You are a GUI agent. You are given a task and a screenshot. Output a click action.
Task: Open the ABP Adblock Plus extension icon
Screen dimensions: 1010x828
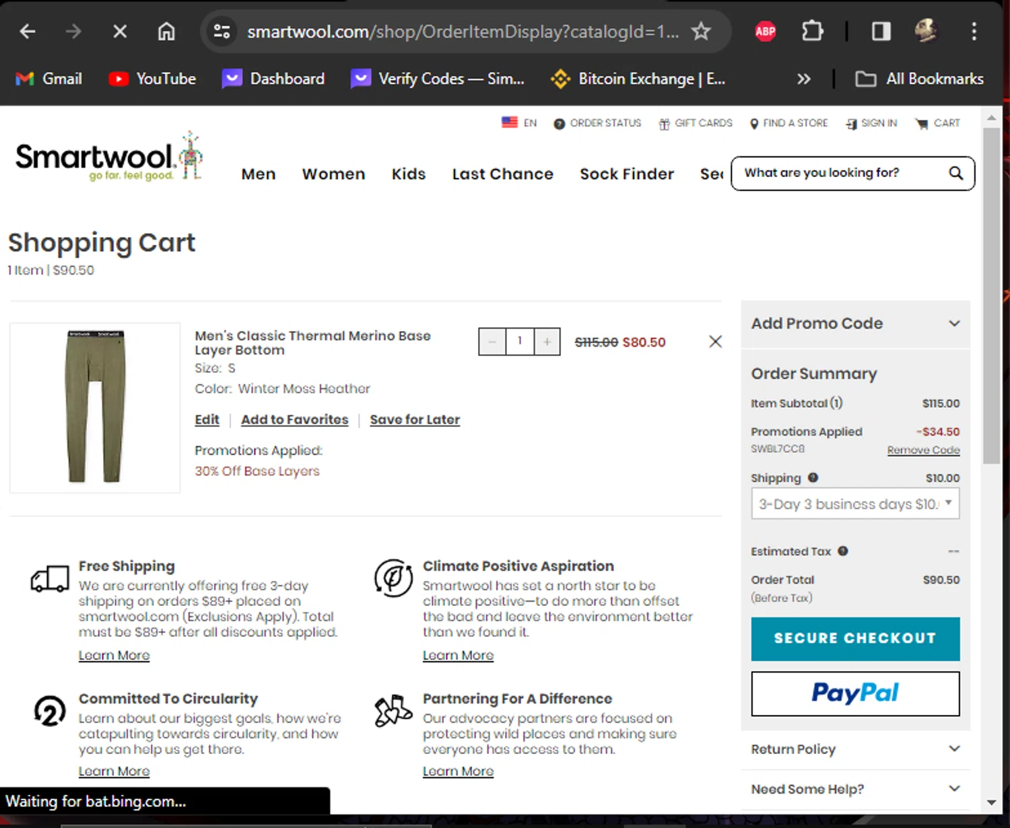point(765,31)
